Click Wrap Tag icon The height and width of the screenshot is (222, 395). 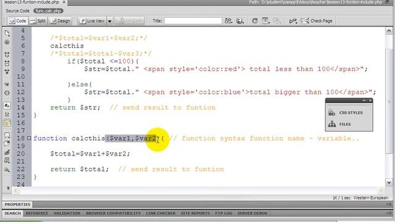pyautogui.click(x=7, y=152)
